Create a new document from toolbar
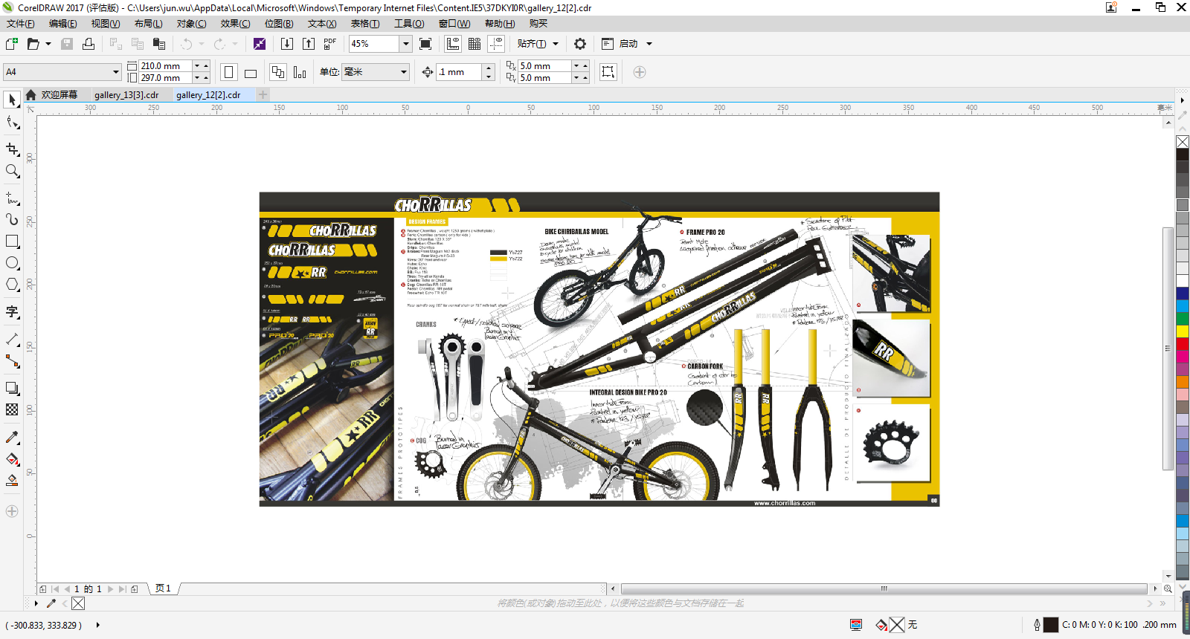The height and width of the screenshot is (639, 1190). (11, 44)
